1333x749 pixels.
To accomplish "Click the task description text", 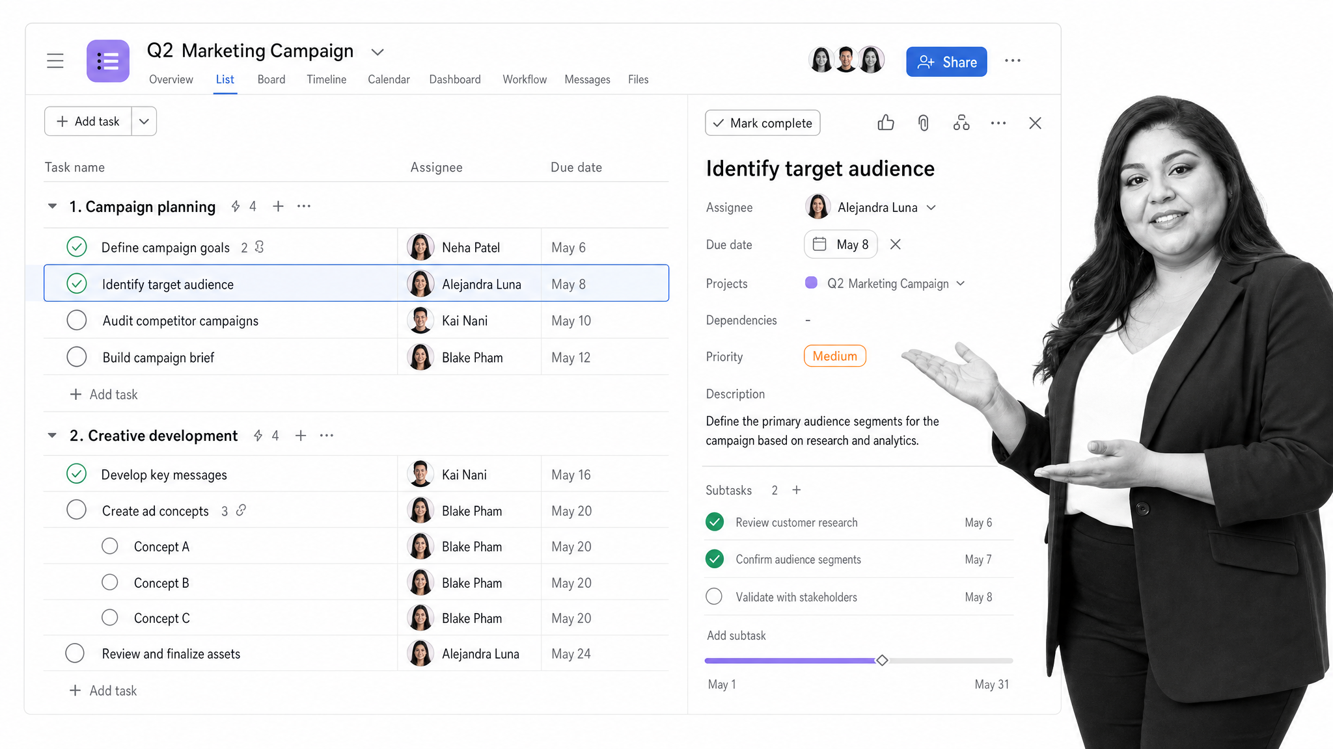I will (822, 430).
